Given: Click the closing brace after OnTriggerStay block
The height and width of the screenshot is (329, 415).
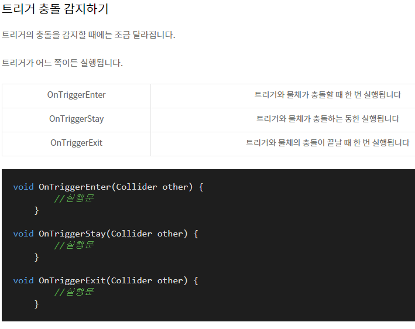Looking at the screenshot, I should (x=36, y=258).
